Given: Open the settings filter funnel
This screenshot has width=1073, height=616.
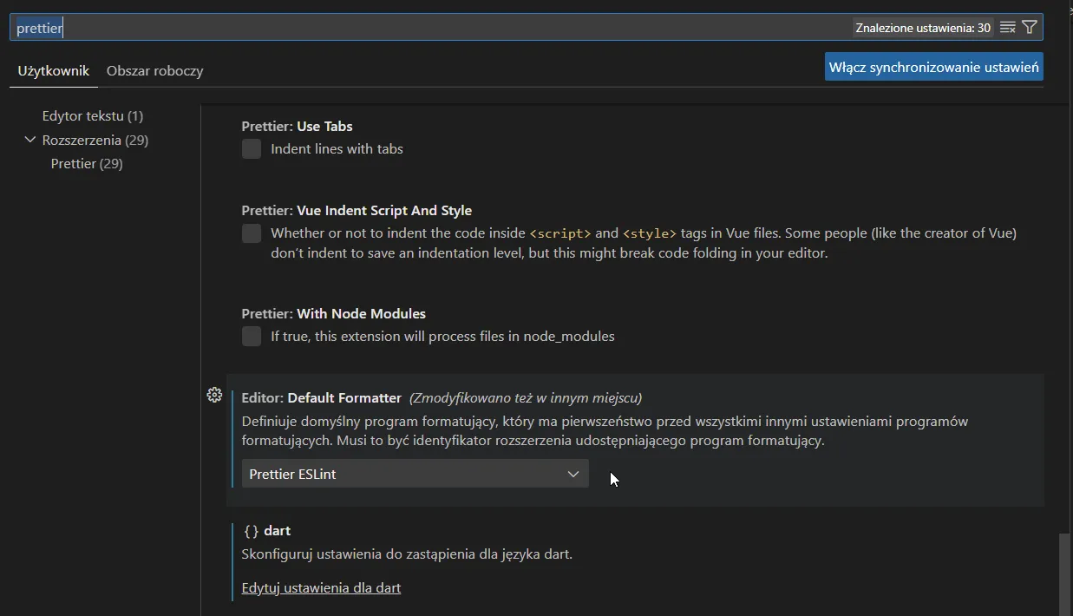Looking at the screenshot, I should (x=1030, y=28).
